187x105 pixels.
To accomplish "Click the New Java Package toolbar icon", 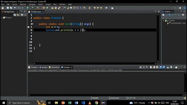I will [x=44, y=8].
